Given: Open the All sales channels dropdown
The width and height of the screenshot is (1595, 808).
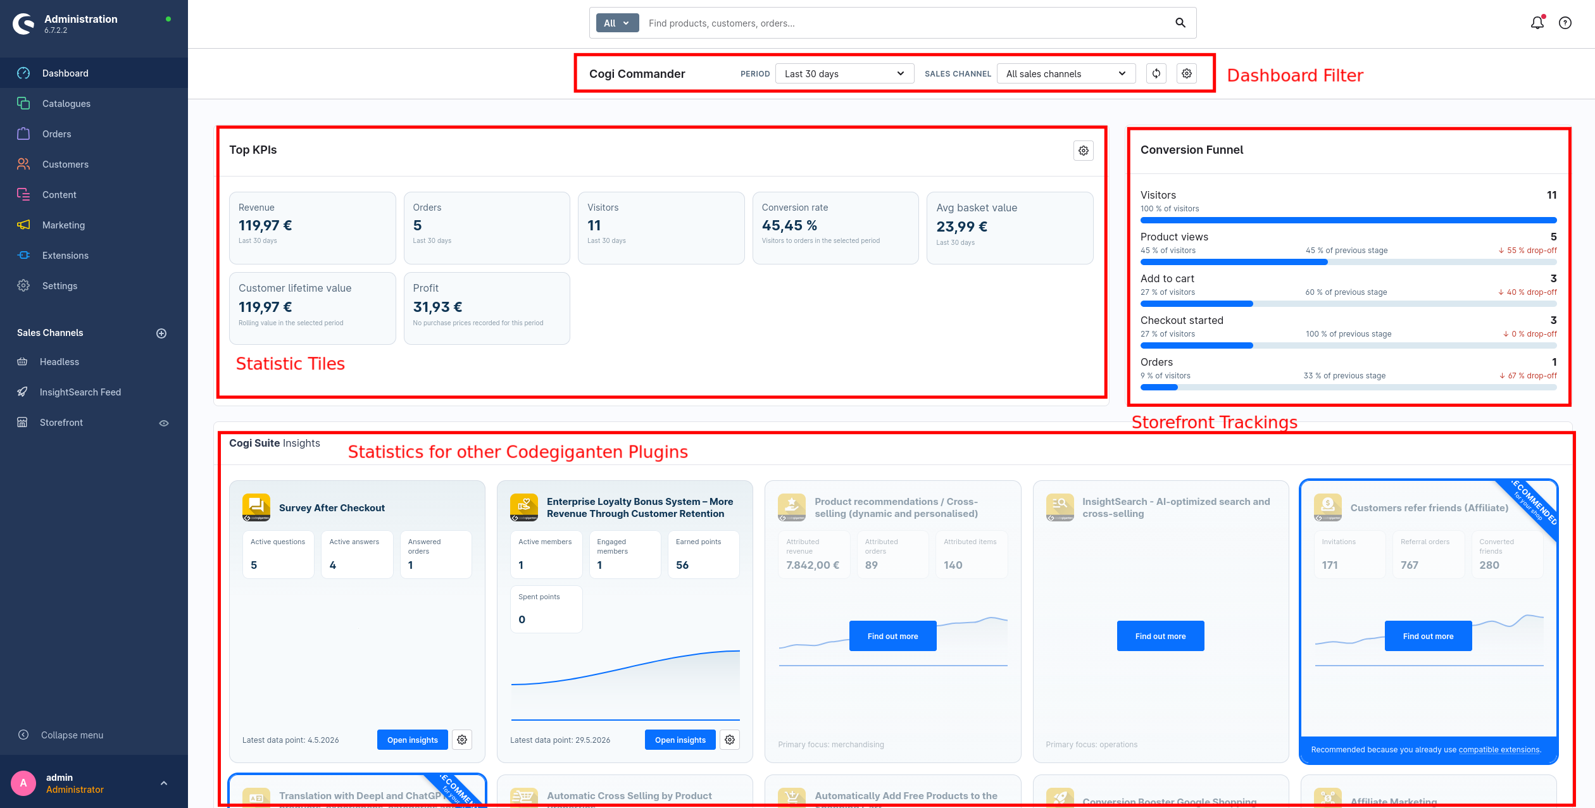Looking at the screenshot, I should click(1066, 74).
